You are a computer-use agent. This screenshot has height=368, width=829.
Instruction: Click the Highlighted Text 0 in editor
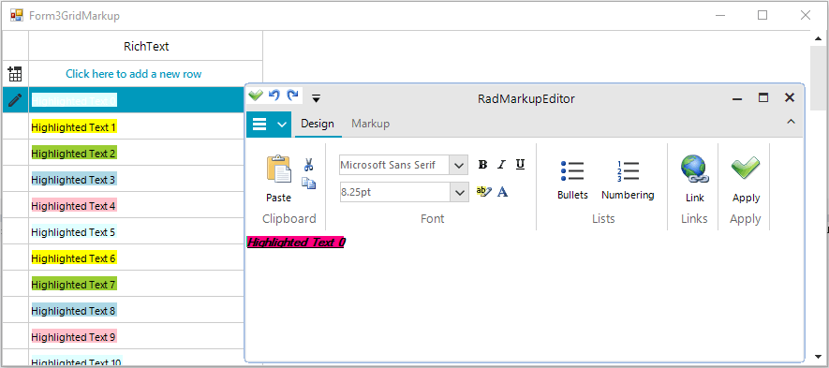[x=296, y=243]
